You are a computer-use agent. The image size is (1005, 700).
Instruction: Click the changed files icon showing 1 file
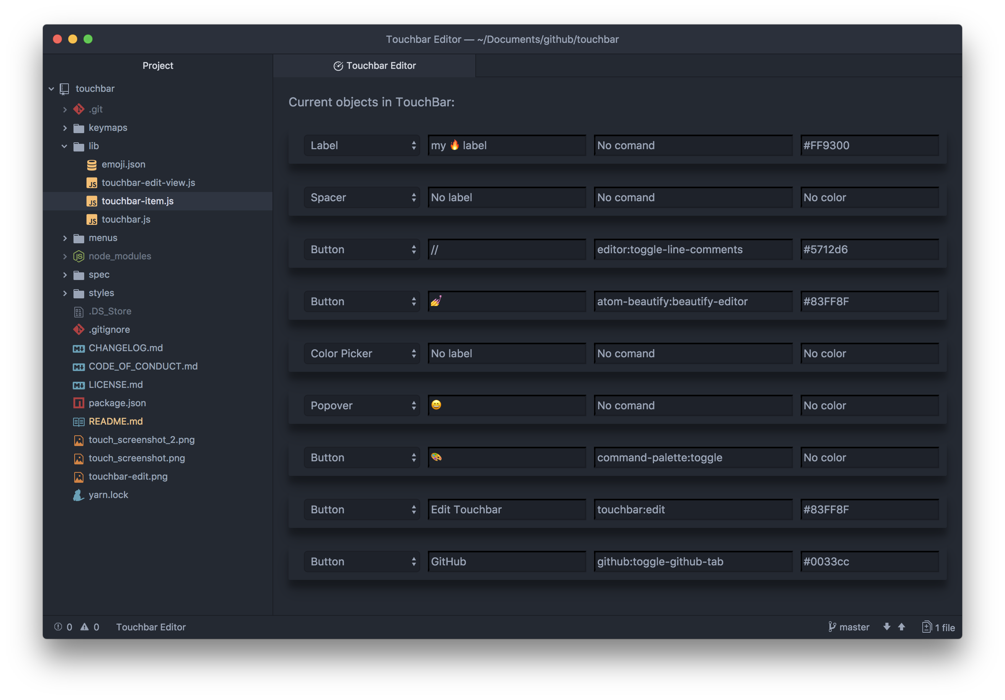tap(926, 627)
